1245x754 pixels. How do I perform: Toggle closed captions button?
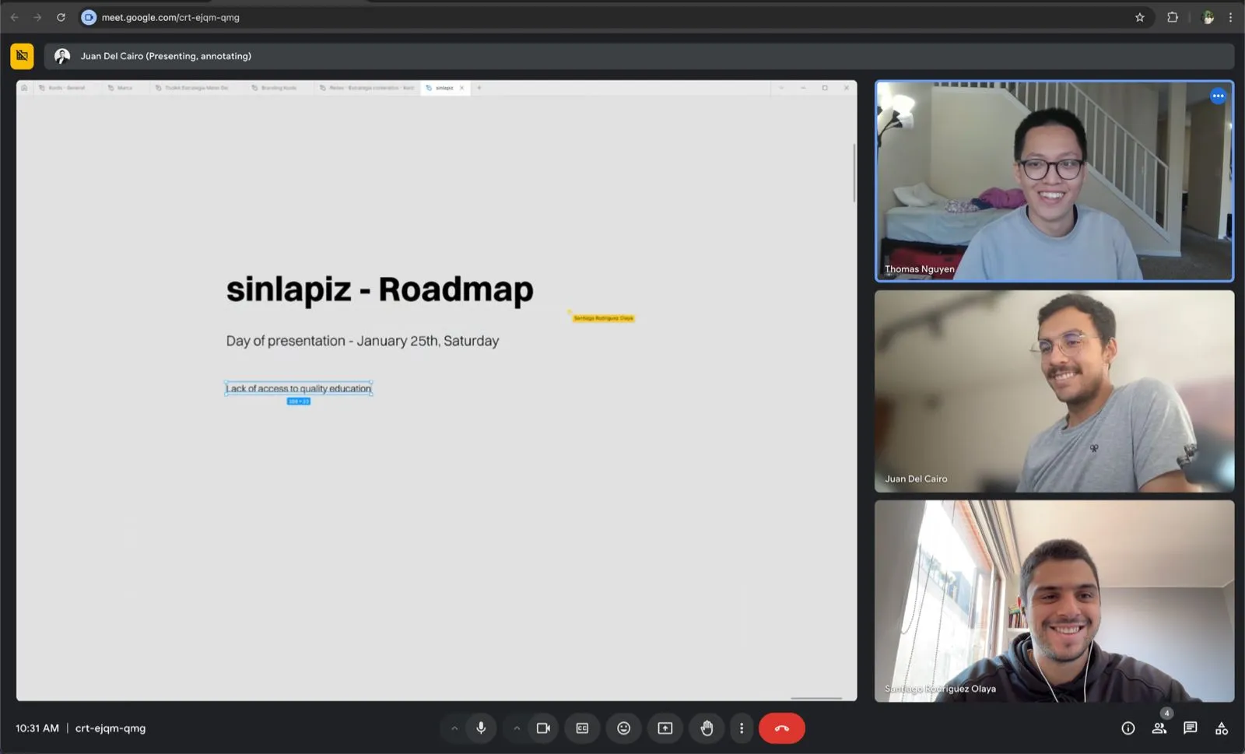(x=582, y=728)
